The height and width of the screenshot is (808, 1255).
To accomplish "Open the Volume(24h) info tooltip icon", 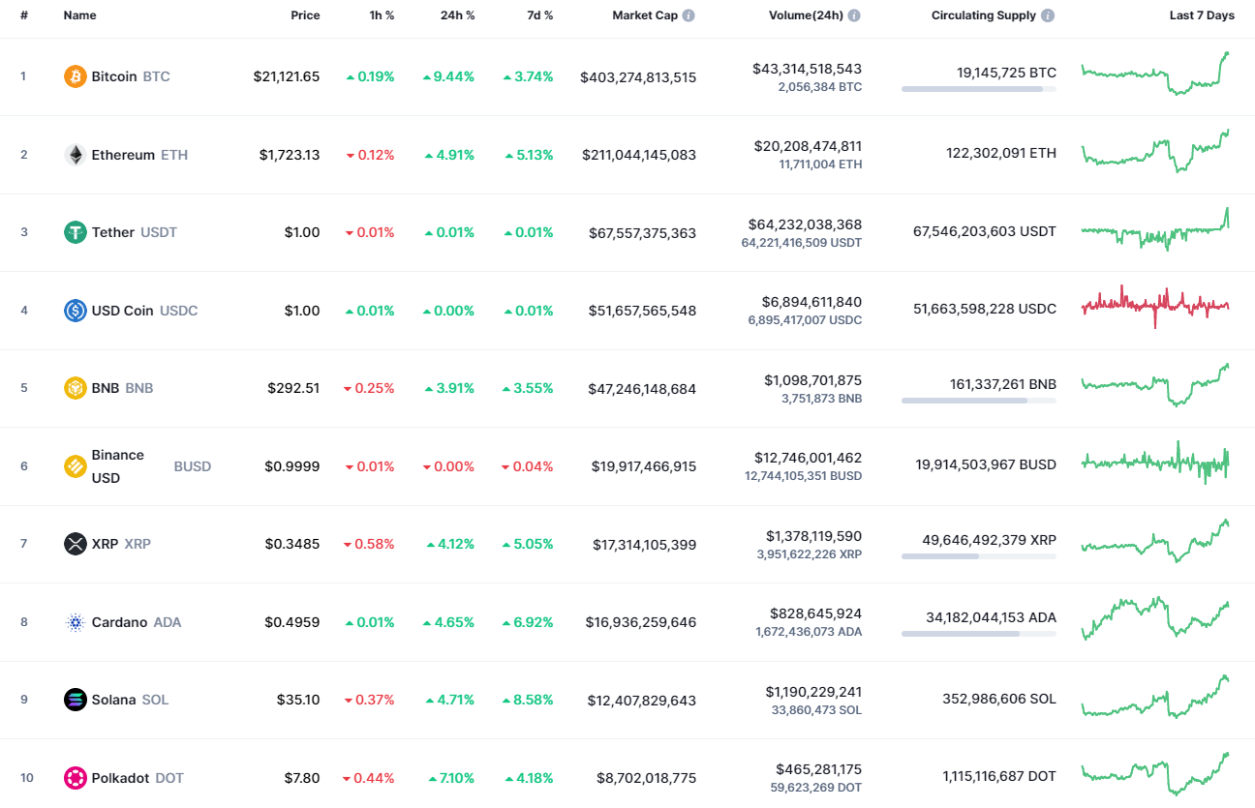I will (x=853, y=15).
